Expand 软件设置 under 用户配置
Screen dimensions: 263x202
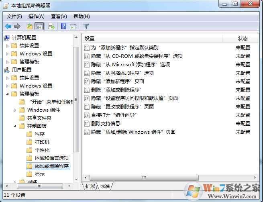point(7,78)
